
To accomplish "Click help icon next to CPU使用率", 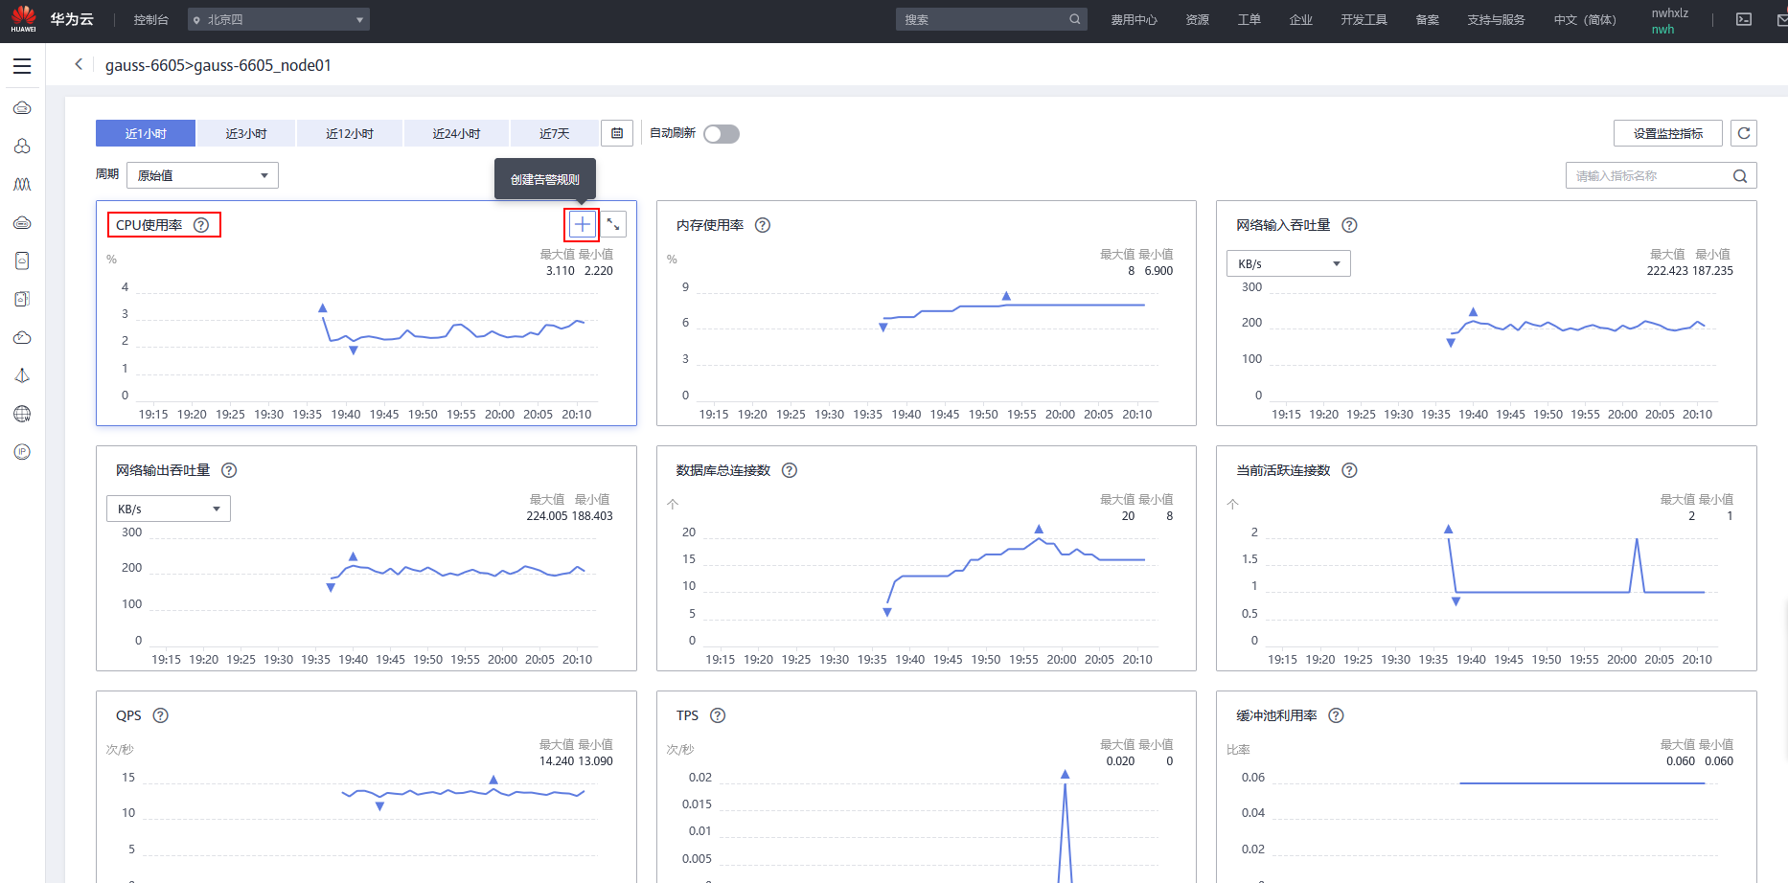I will (201, 225).
